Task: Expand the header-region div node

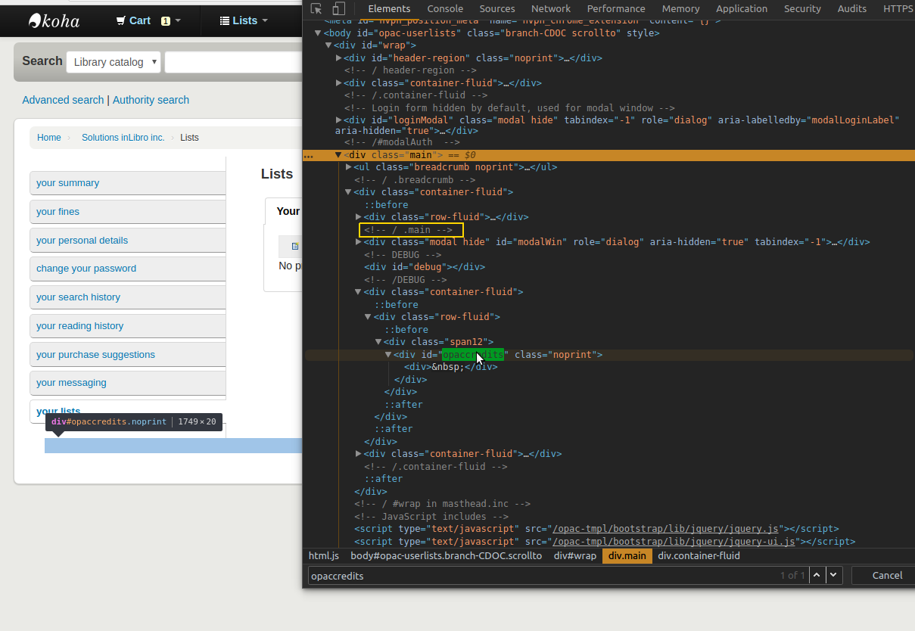Action: point(339,58)
